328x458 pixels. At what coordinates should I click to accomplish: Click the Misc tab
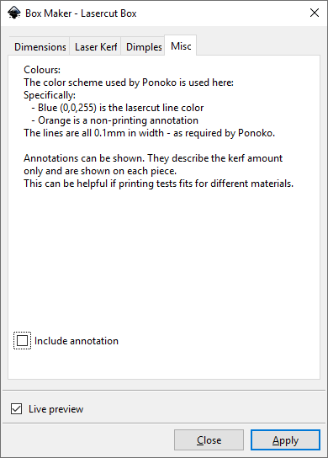(x=181, y=45)
